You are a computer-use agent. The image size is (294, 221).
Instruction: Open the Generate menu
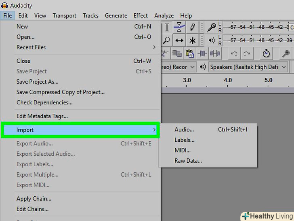(x=116, y=16)
